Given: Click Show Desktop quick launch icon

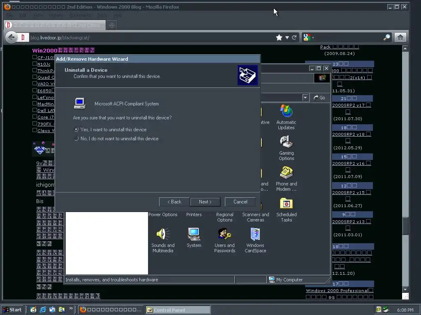Looking at the screenshot, I should 33,310.
